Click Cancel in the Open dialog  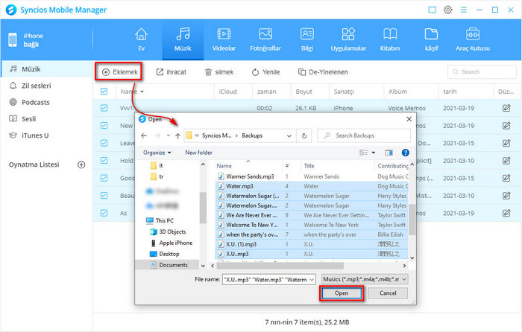(388, 293)
